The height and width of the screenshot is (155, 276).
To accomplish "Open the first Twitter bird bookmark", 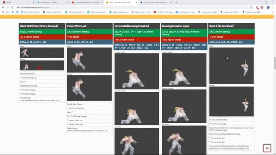I will pyautogui.click(x=13, y=12).
